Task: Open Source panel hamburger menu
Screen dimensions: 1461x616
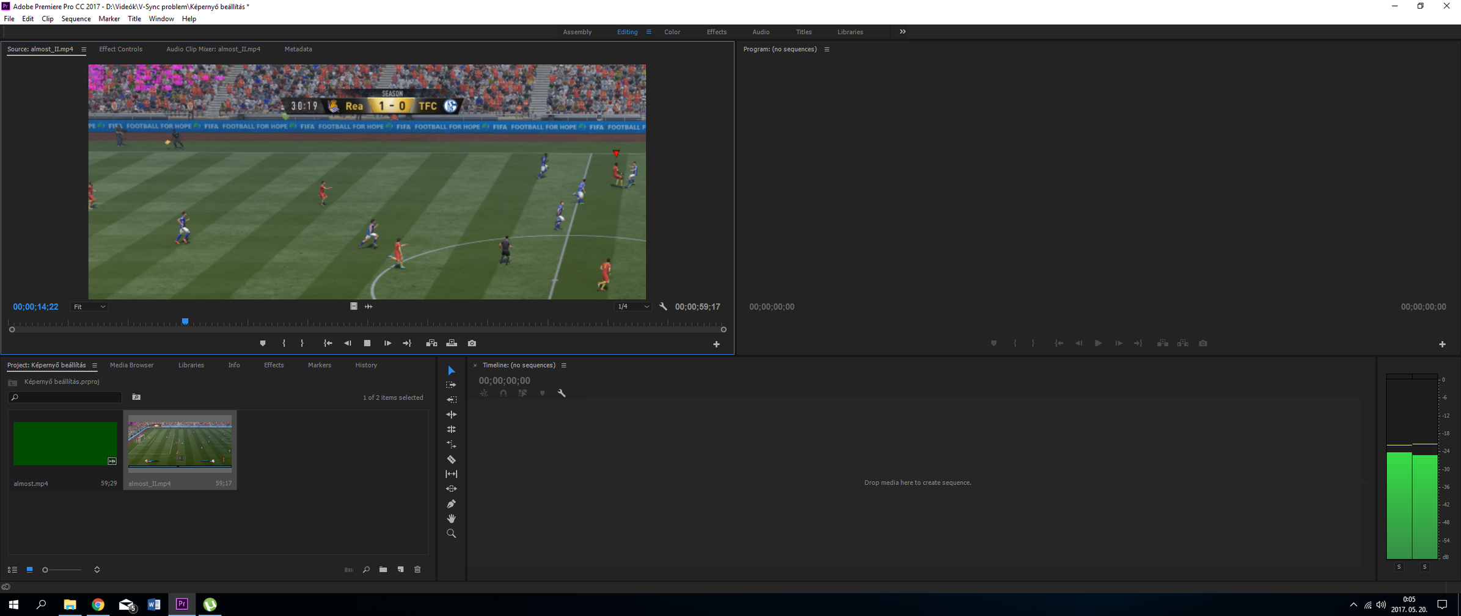Action: click(x=84, y=49)
